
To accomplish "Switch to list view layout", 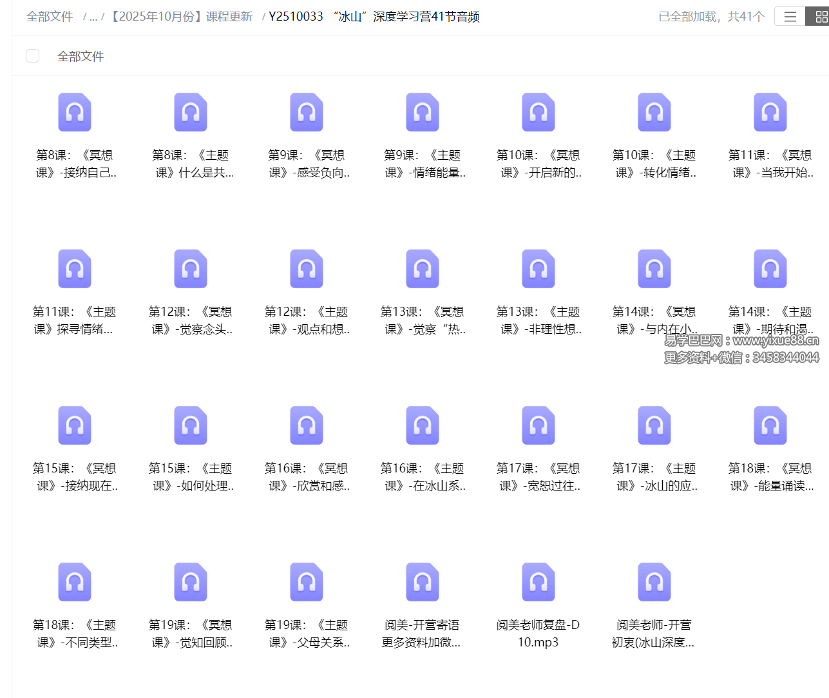I will tap(790, 16).
